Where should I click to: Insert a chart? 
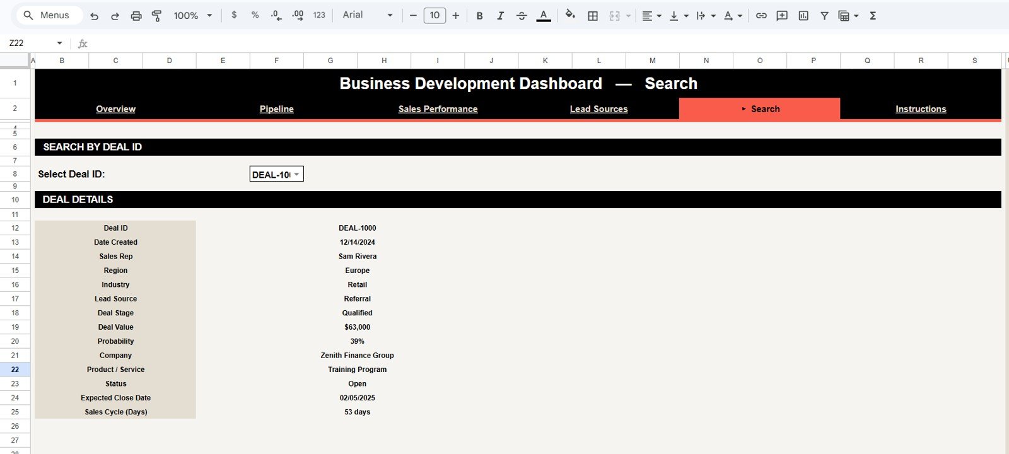[803, 16]
